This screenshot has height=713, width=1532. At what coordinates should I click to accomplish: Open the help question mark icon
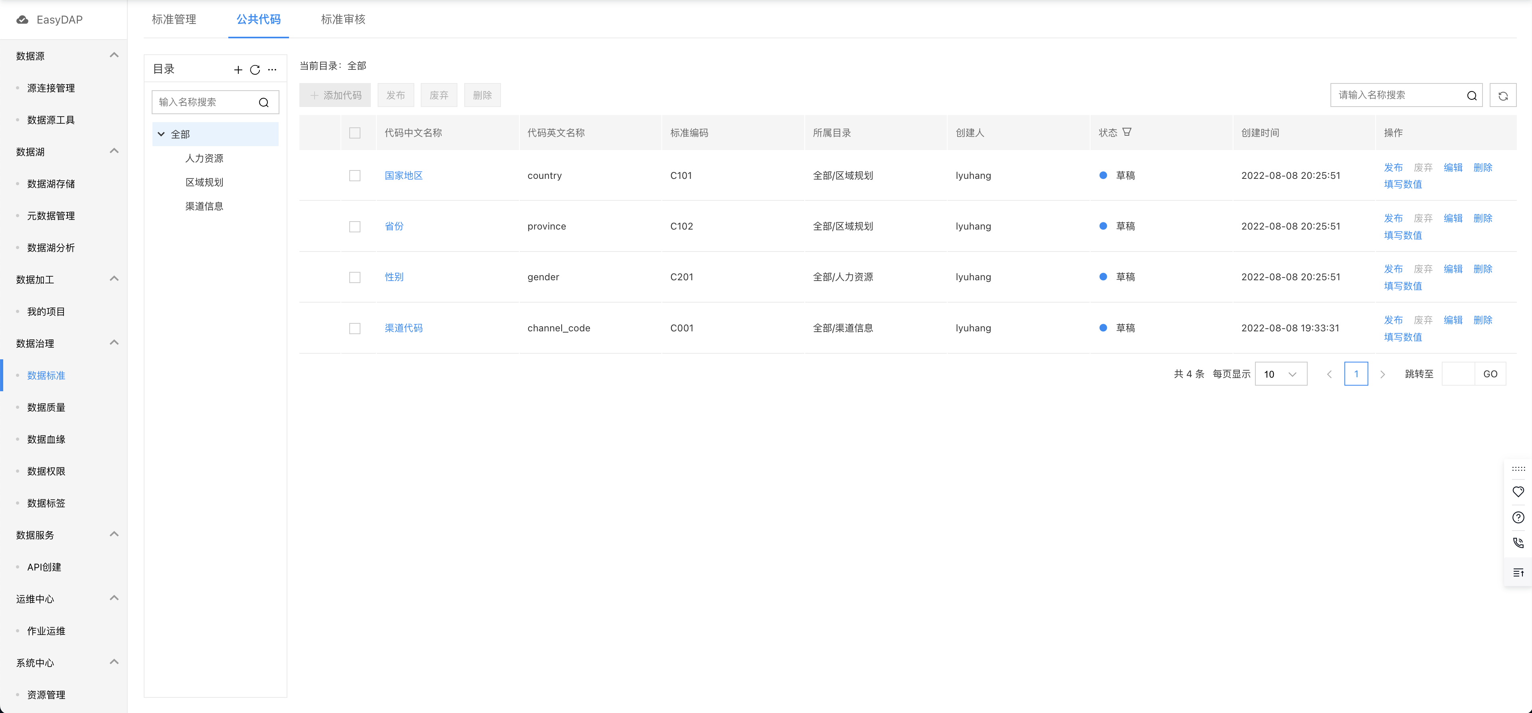[x=1518, y=517]
